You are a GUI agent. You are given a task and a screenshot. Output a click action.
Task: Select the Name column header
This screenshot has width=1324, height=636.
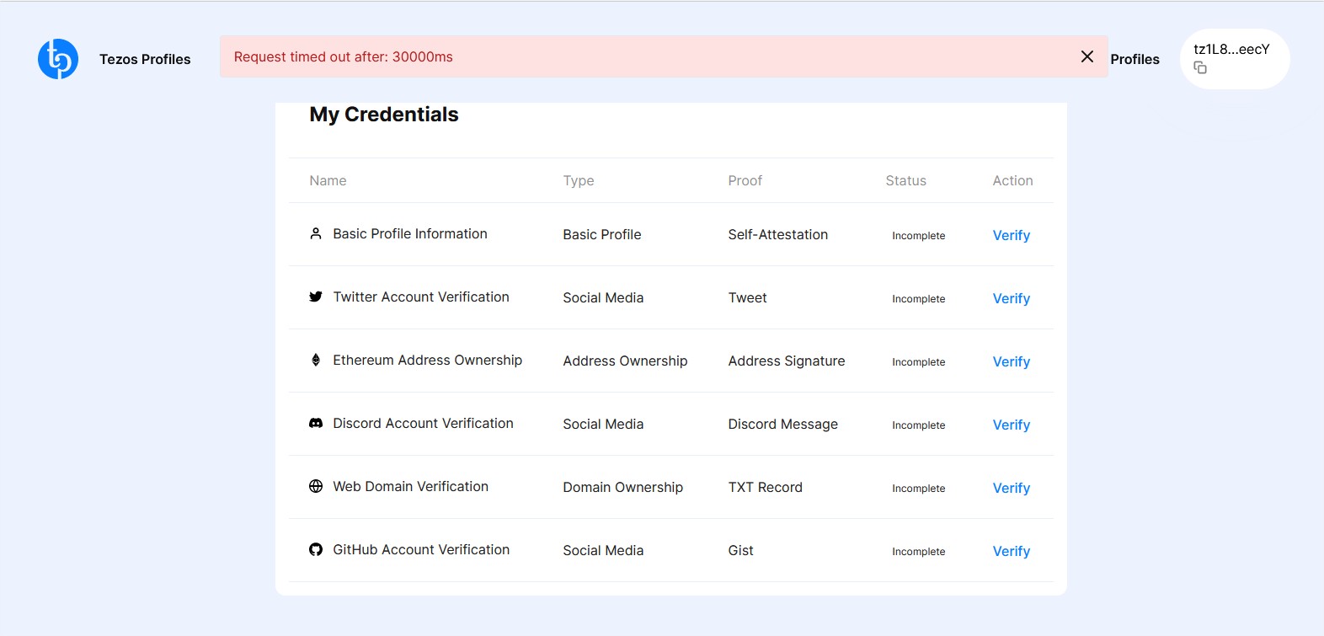point(328,180)
